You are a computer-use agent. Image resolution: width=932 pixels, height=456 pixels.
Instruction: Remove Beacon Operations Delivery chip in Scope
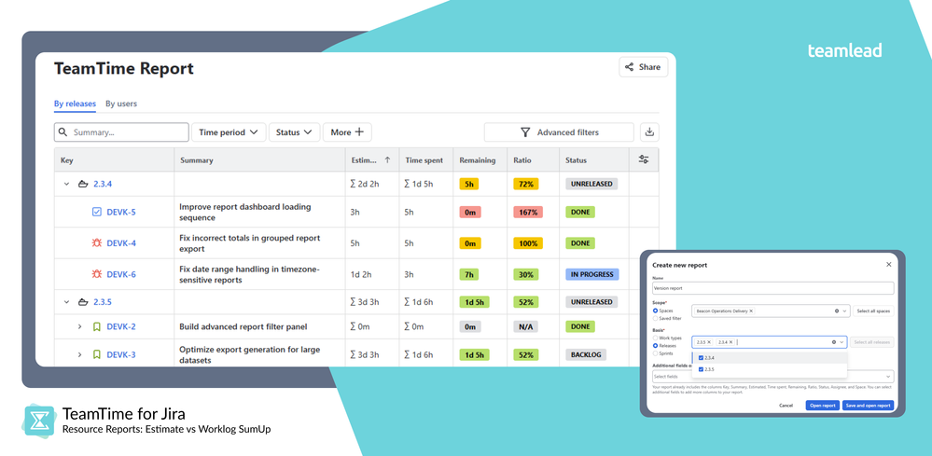click(x=751, y=311)
